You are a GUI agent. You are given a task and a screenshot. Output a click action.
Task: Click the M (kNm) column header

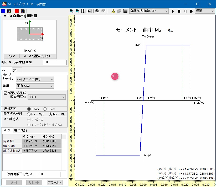coord(52,137)
